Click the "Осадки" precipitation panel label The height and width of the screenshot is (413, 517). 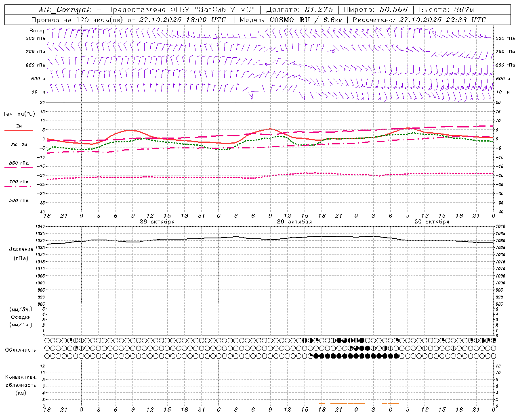pos(21,317)
